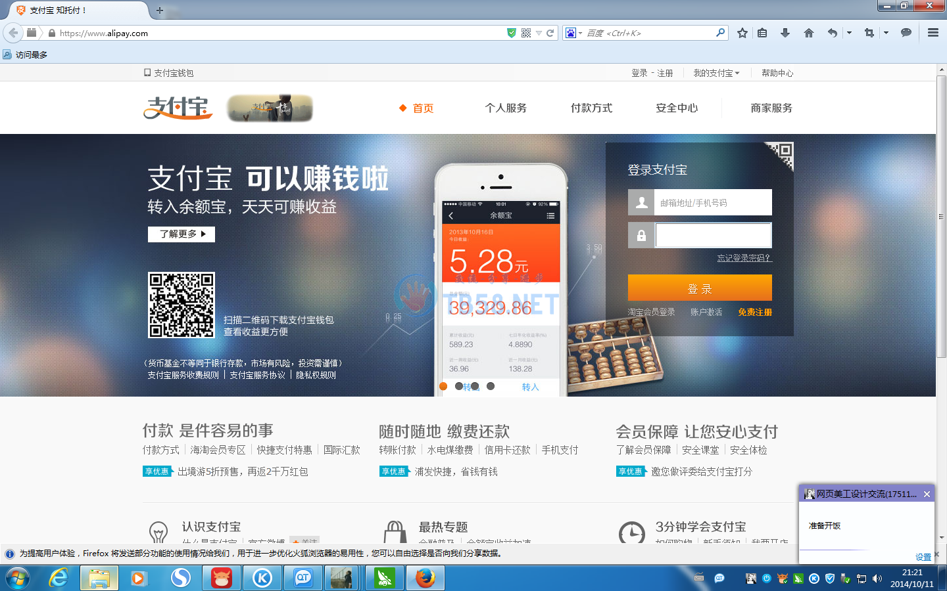
Task: Click the 信用卡还款 link
Action: click(x=507, y=450)
